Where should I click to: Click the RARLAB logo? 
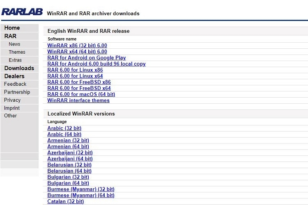click(x=22, y=12)
